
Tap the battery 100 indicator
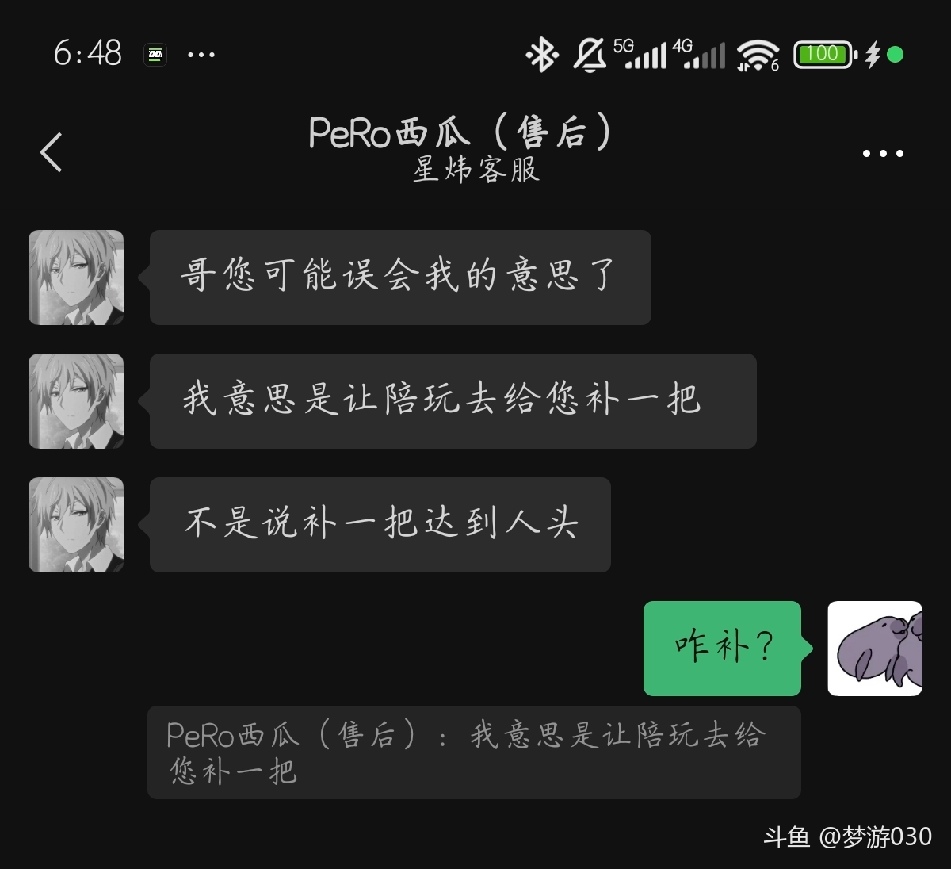tap(825, 55)
